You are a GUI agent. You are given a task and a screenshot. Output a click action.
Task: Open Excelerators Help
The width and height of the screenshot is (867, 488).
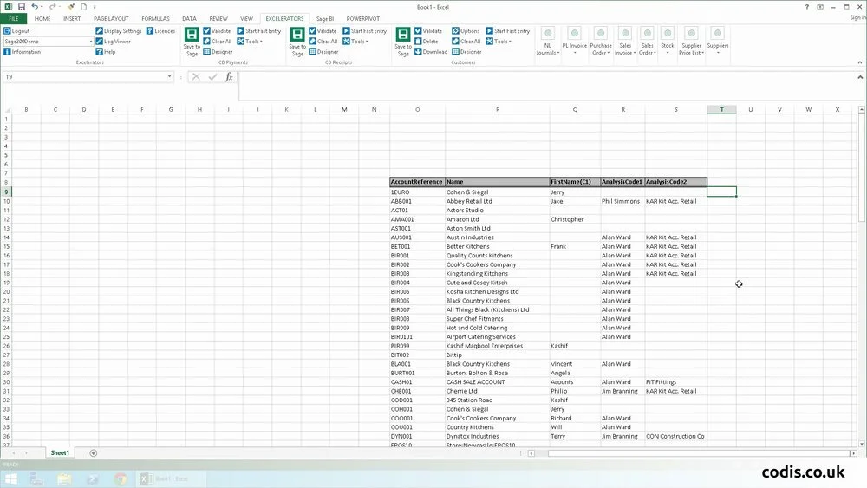[106, 52]
